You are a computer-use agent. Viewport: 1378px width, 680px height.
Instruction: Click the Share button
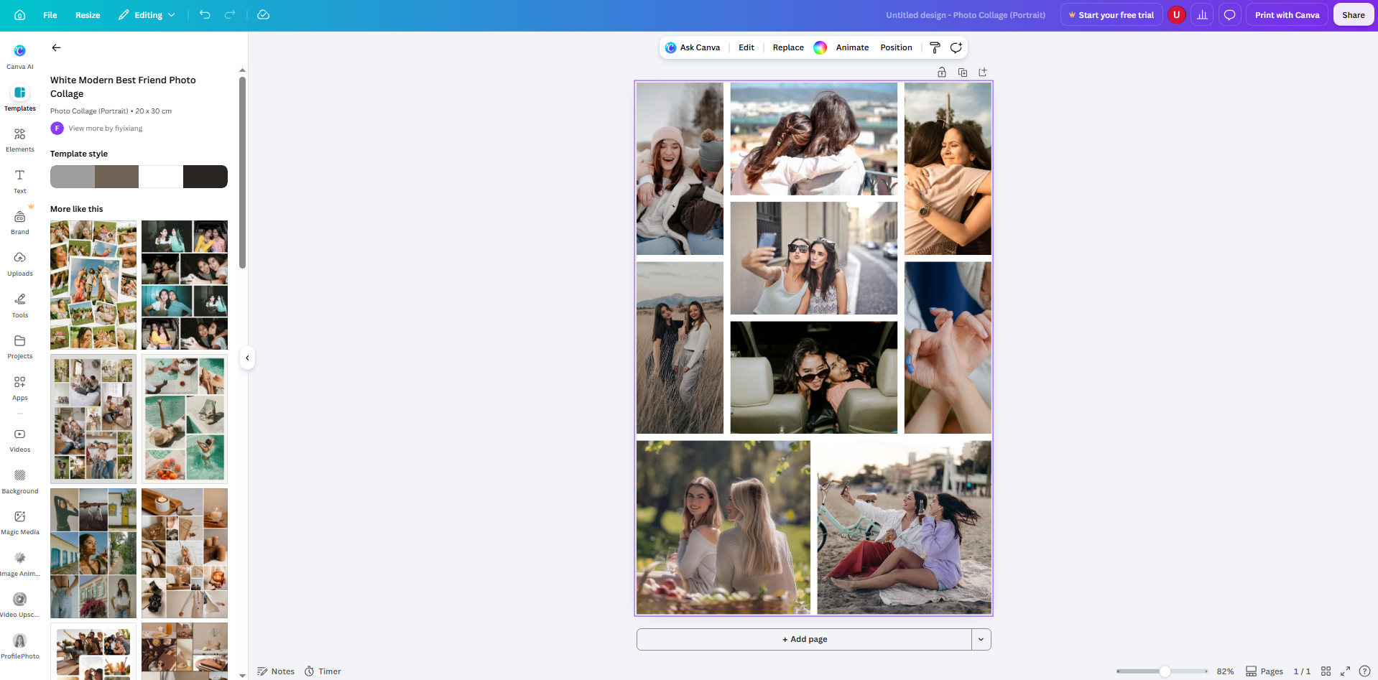pyautogui.click(x=1354, y=15)
